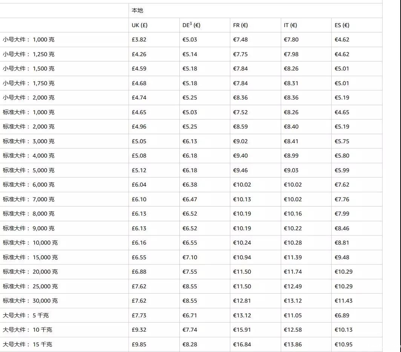
Task: Click the IT (€) column header
Action: (x=290, y=25)
